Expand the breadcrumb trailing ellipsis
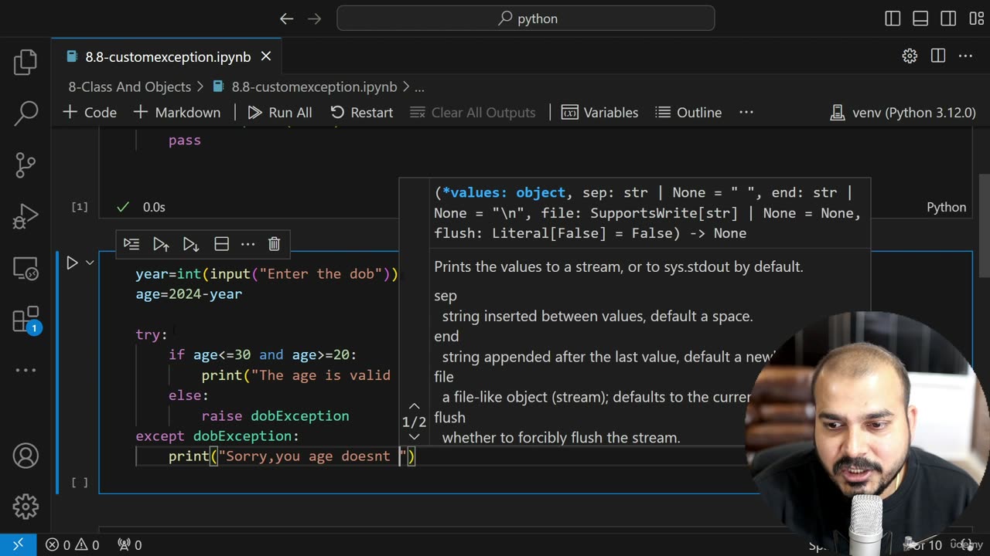Viewport: 990px width, 556px height. 419,87
